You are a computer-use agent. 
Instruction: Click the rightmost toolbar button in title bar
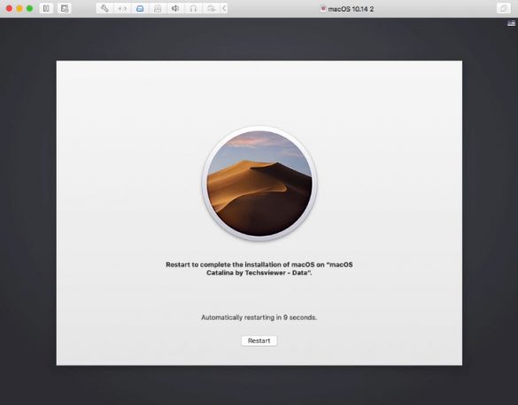point(504,8)
